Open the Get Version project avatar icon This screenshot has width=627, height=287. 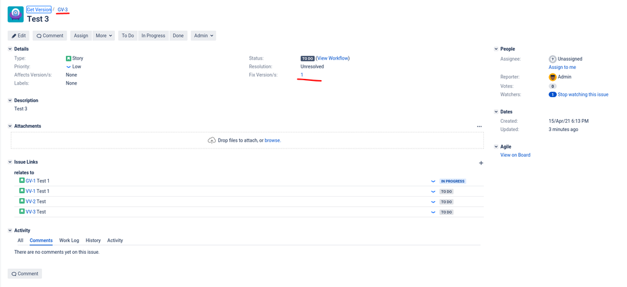coord(16,14)
